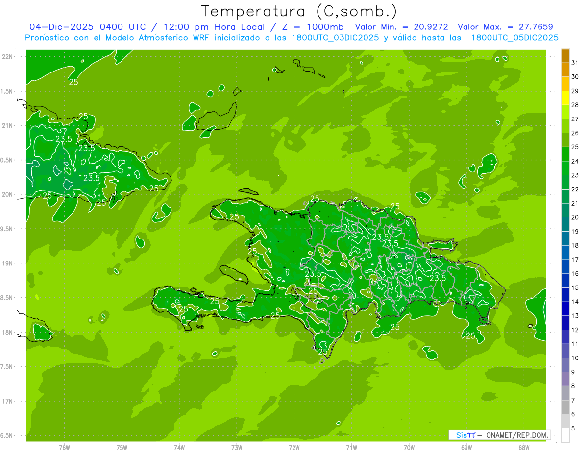Click the "1.5N" latitude axis label
Screen dimensions: 588x454
pos(8,91)
